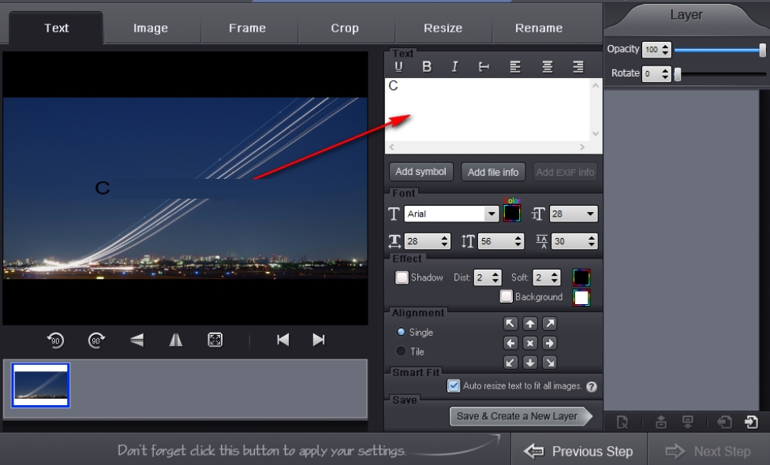Viewport: 770px width, 465px height.
Task: Enable the Background checkbox
Action: (506, 297)
